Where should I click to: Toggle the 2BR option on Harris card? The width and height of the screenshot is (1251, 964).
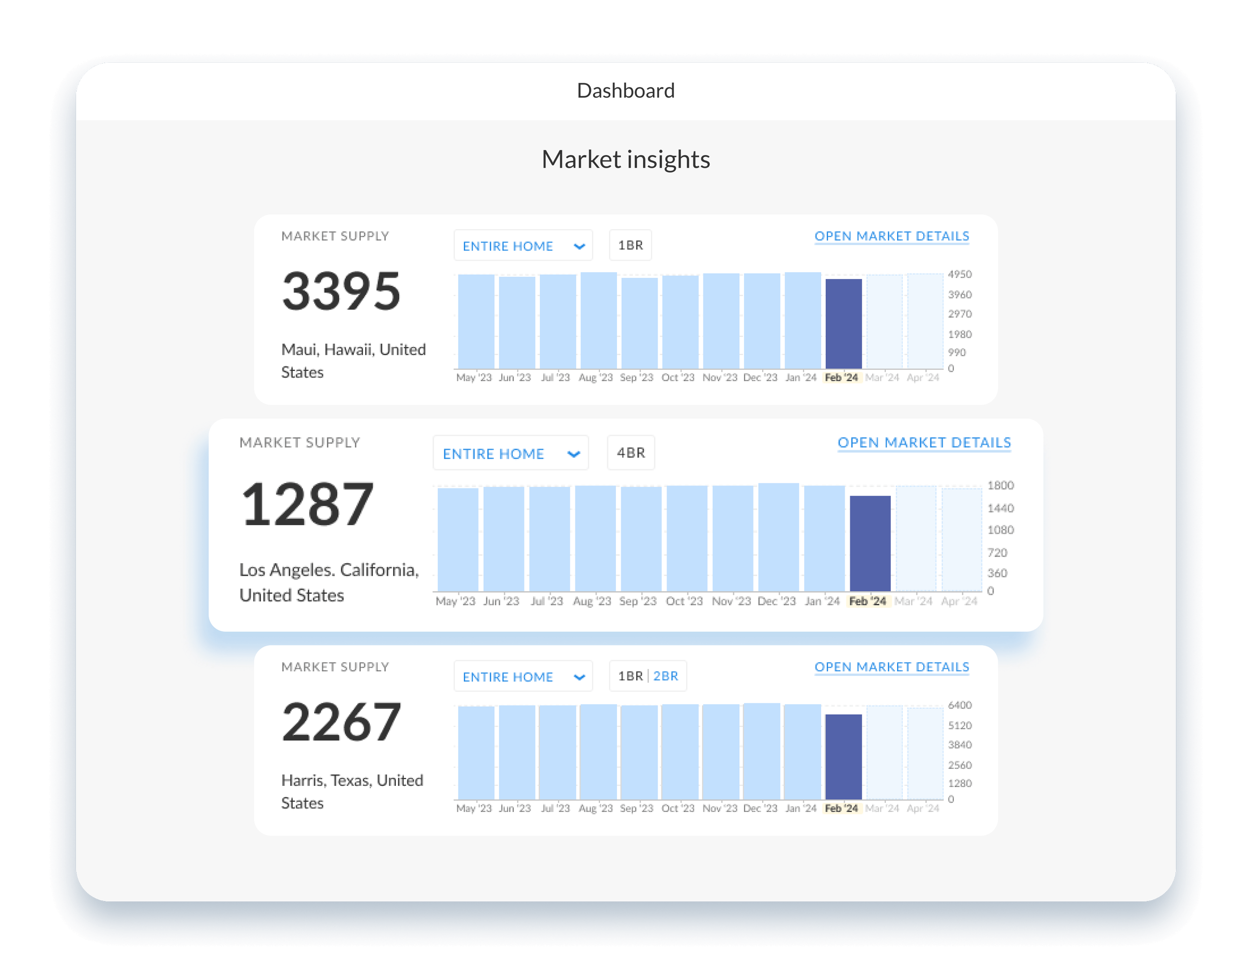pyautogui.click(x=666, y=676)
